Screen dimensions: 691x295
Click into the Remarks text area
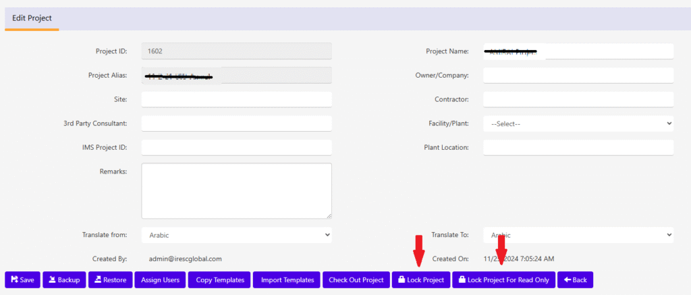coord(236,190)
